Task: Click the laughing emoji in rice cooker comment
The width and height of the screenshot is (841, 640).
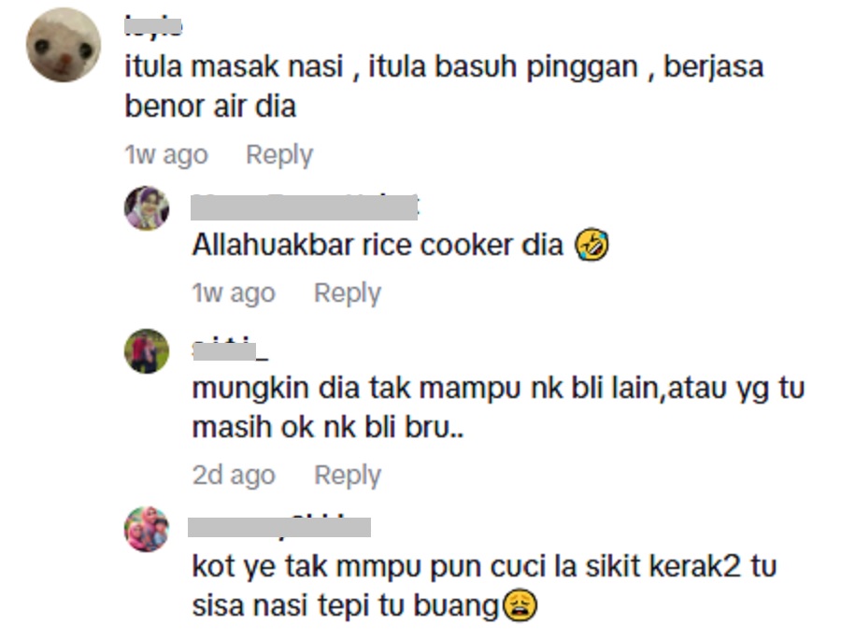Action: tap(592, 245)
